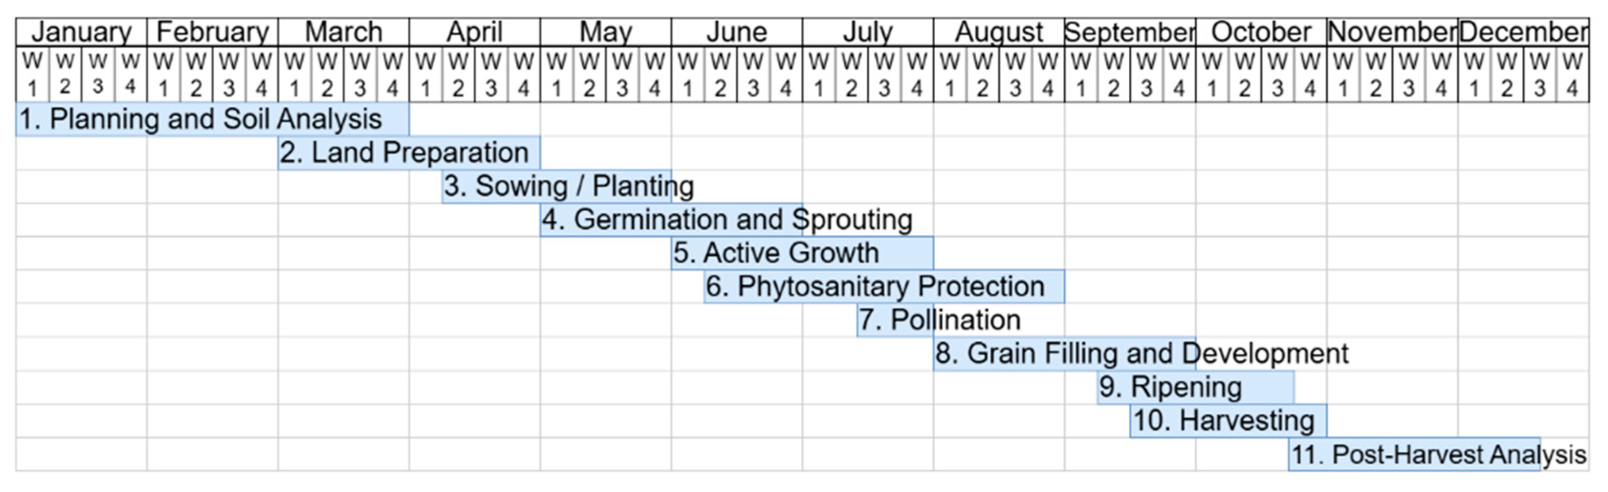Click the April month header cell
Viewport: 1608px width, 492px height.
pos(475,32)
